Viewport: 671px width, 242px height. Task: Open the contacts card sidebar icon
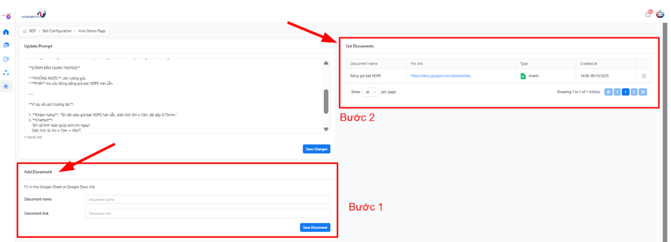tap(6, 59)
